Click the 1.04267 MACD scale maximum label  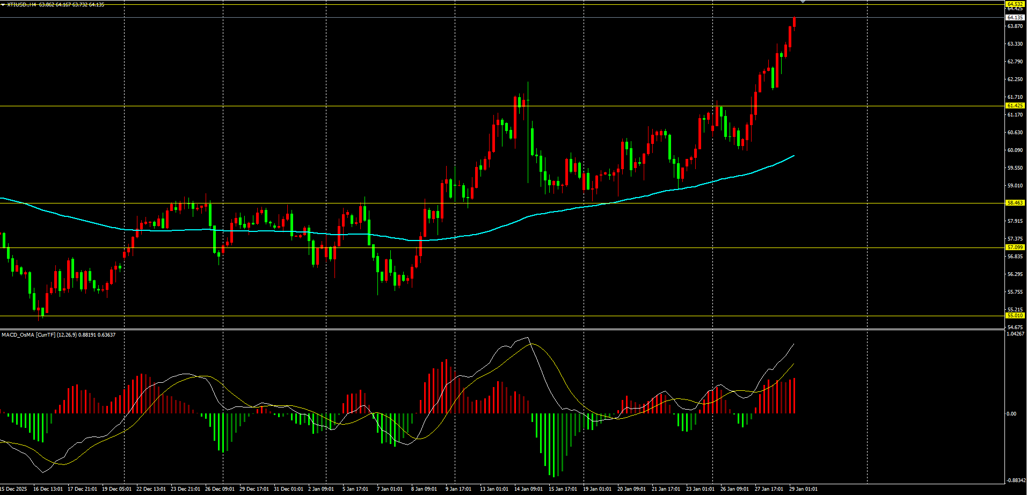click(x=1015, y=334)
